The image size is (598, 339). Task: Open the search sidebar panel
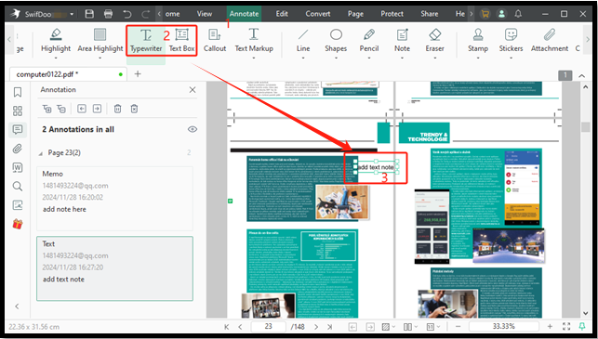coord(18,187)
